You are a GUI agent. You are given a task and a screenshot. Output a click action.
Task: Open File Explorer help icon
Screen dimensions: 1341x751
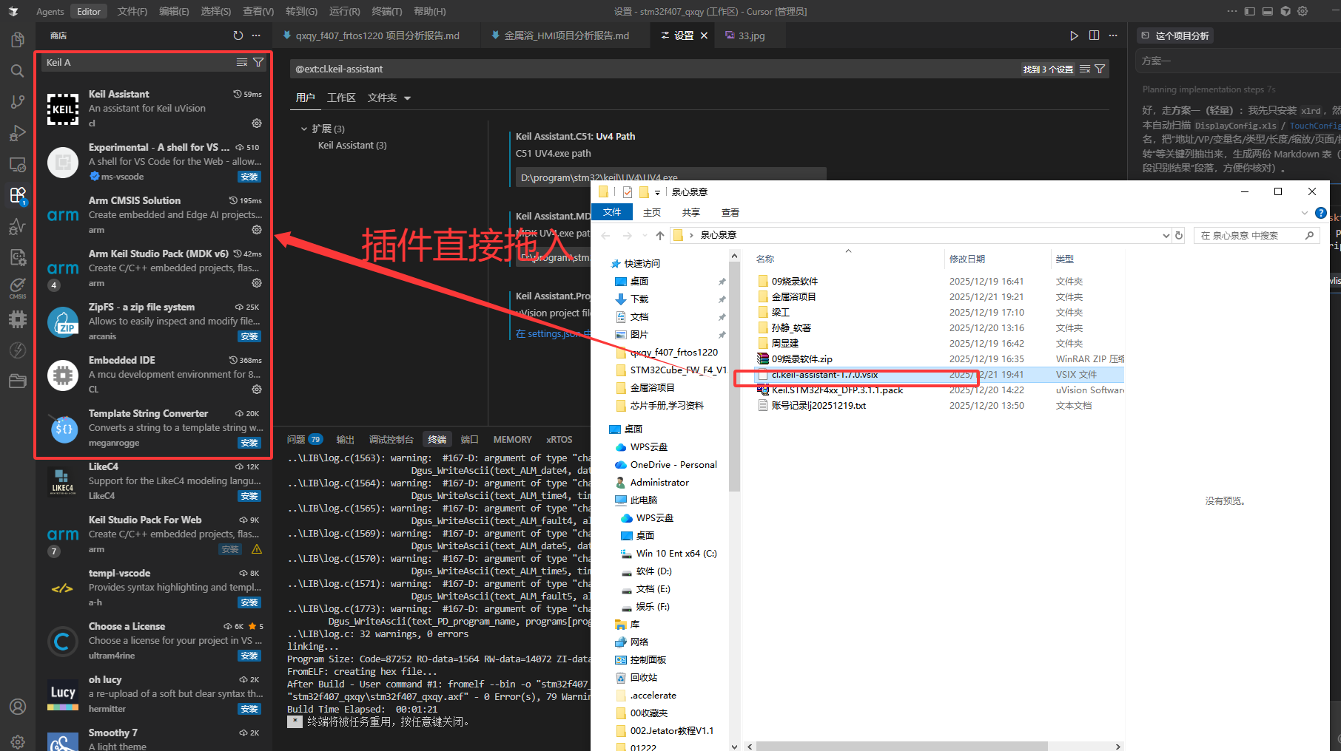coord(1321,213)
